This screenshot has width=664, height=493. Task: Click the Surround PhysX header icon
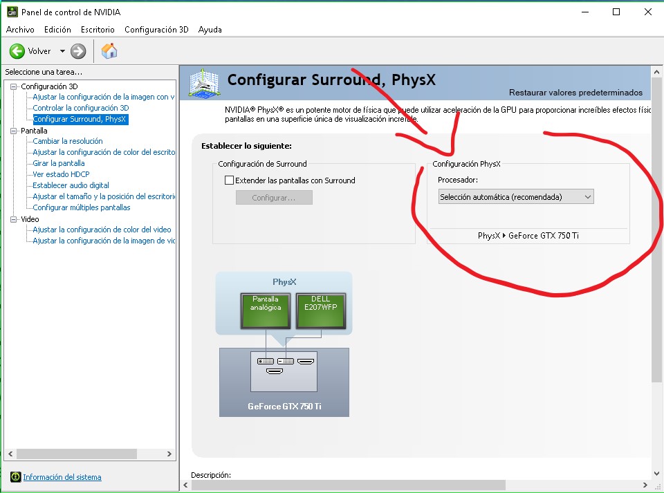coord(203,83)
